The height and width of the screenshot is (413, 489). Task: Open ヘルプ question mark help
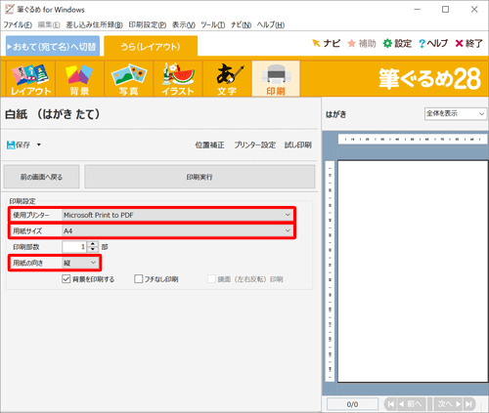click(433, 43)
